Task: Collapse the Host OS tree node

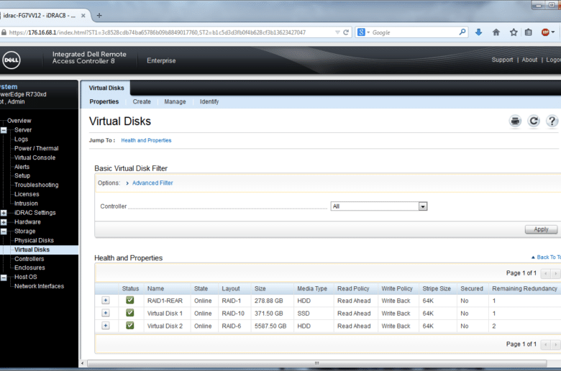Action: pyautogui.click(x=4, y=278)
